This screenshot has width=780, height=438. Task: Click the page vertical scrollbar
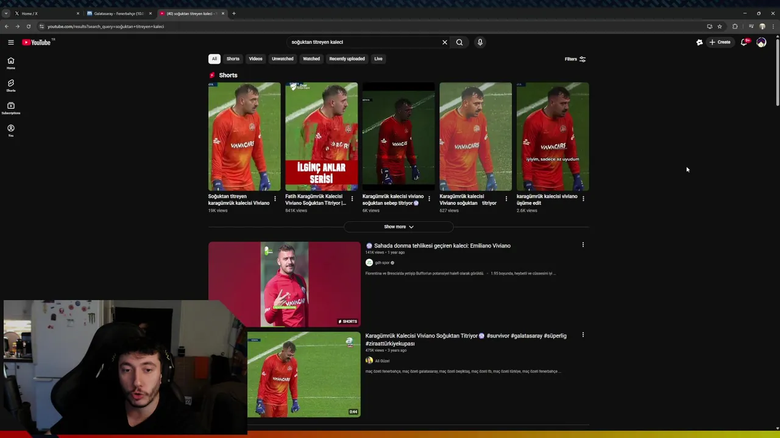click(777, 73)
